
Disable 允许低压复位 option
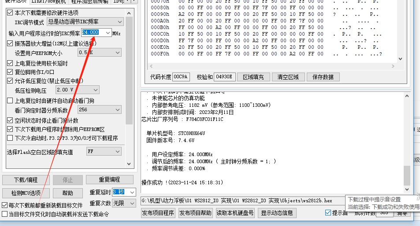(10, 80)
